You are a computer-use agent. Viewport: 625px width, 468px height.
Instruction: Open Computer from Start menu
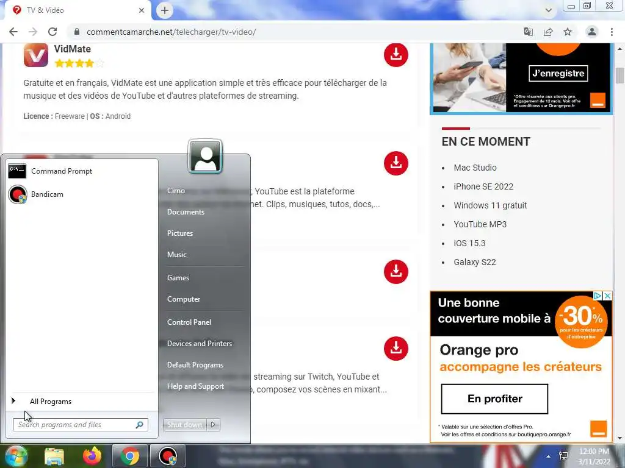pyautogui.click(x=183, y=299)
